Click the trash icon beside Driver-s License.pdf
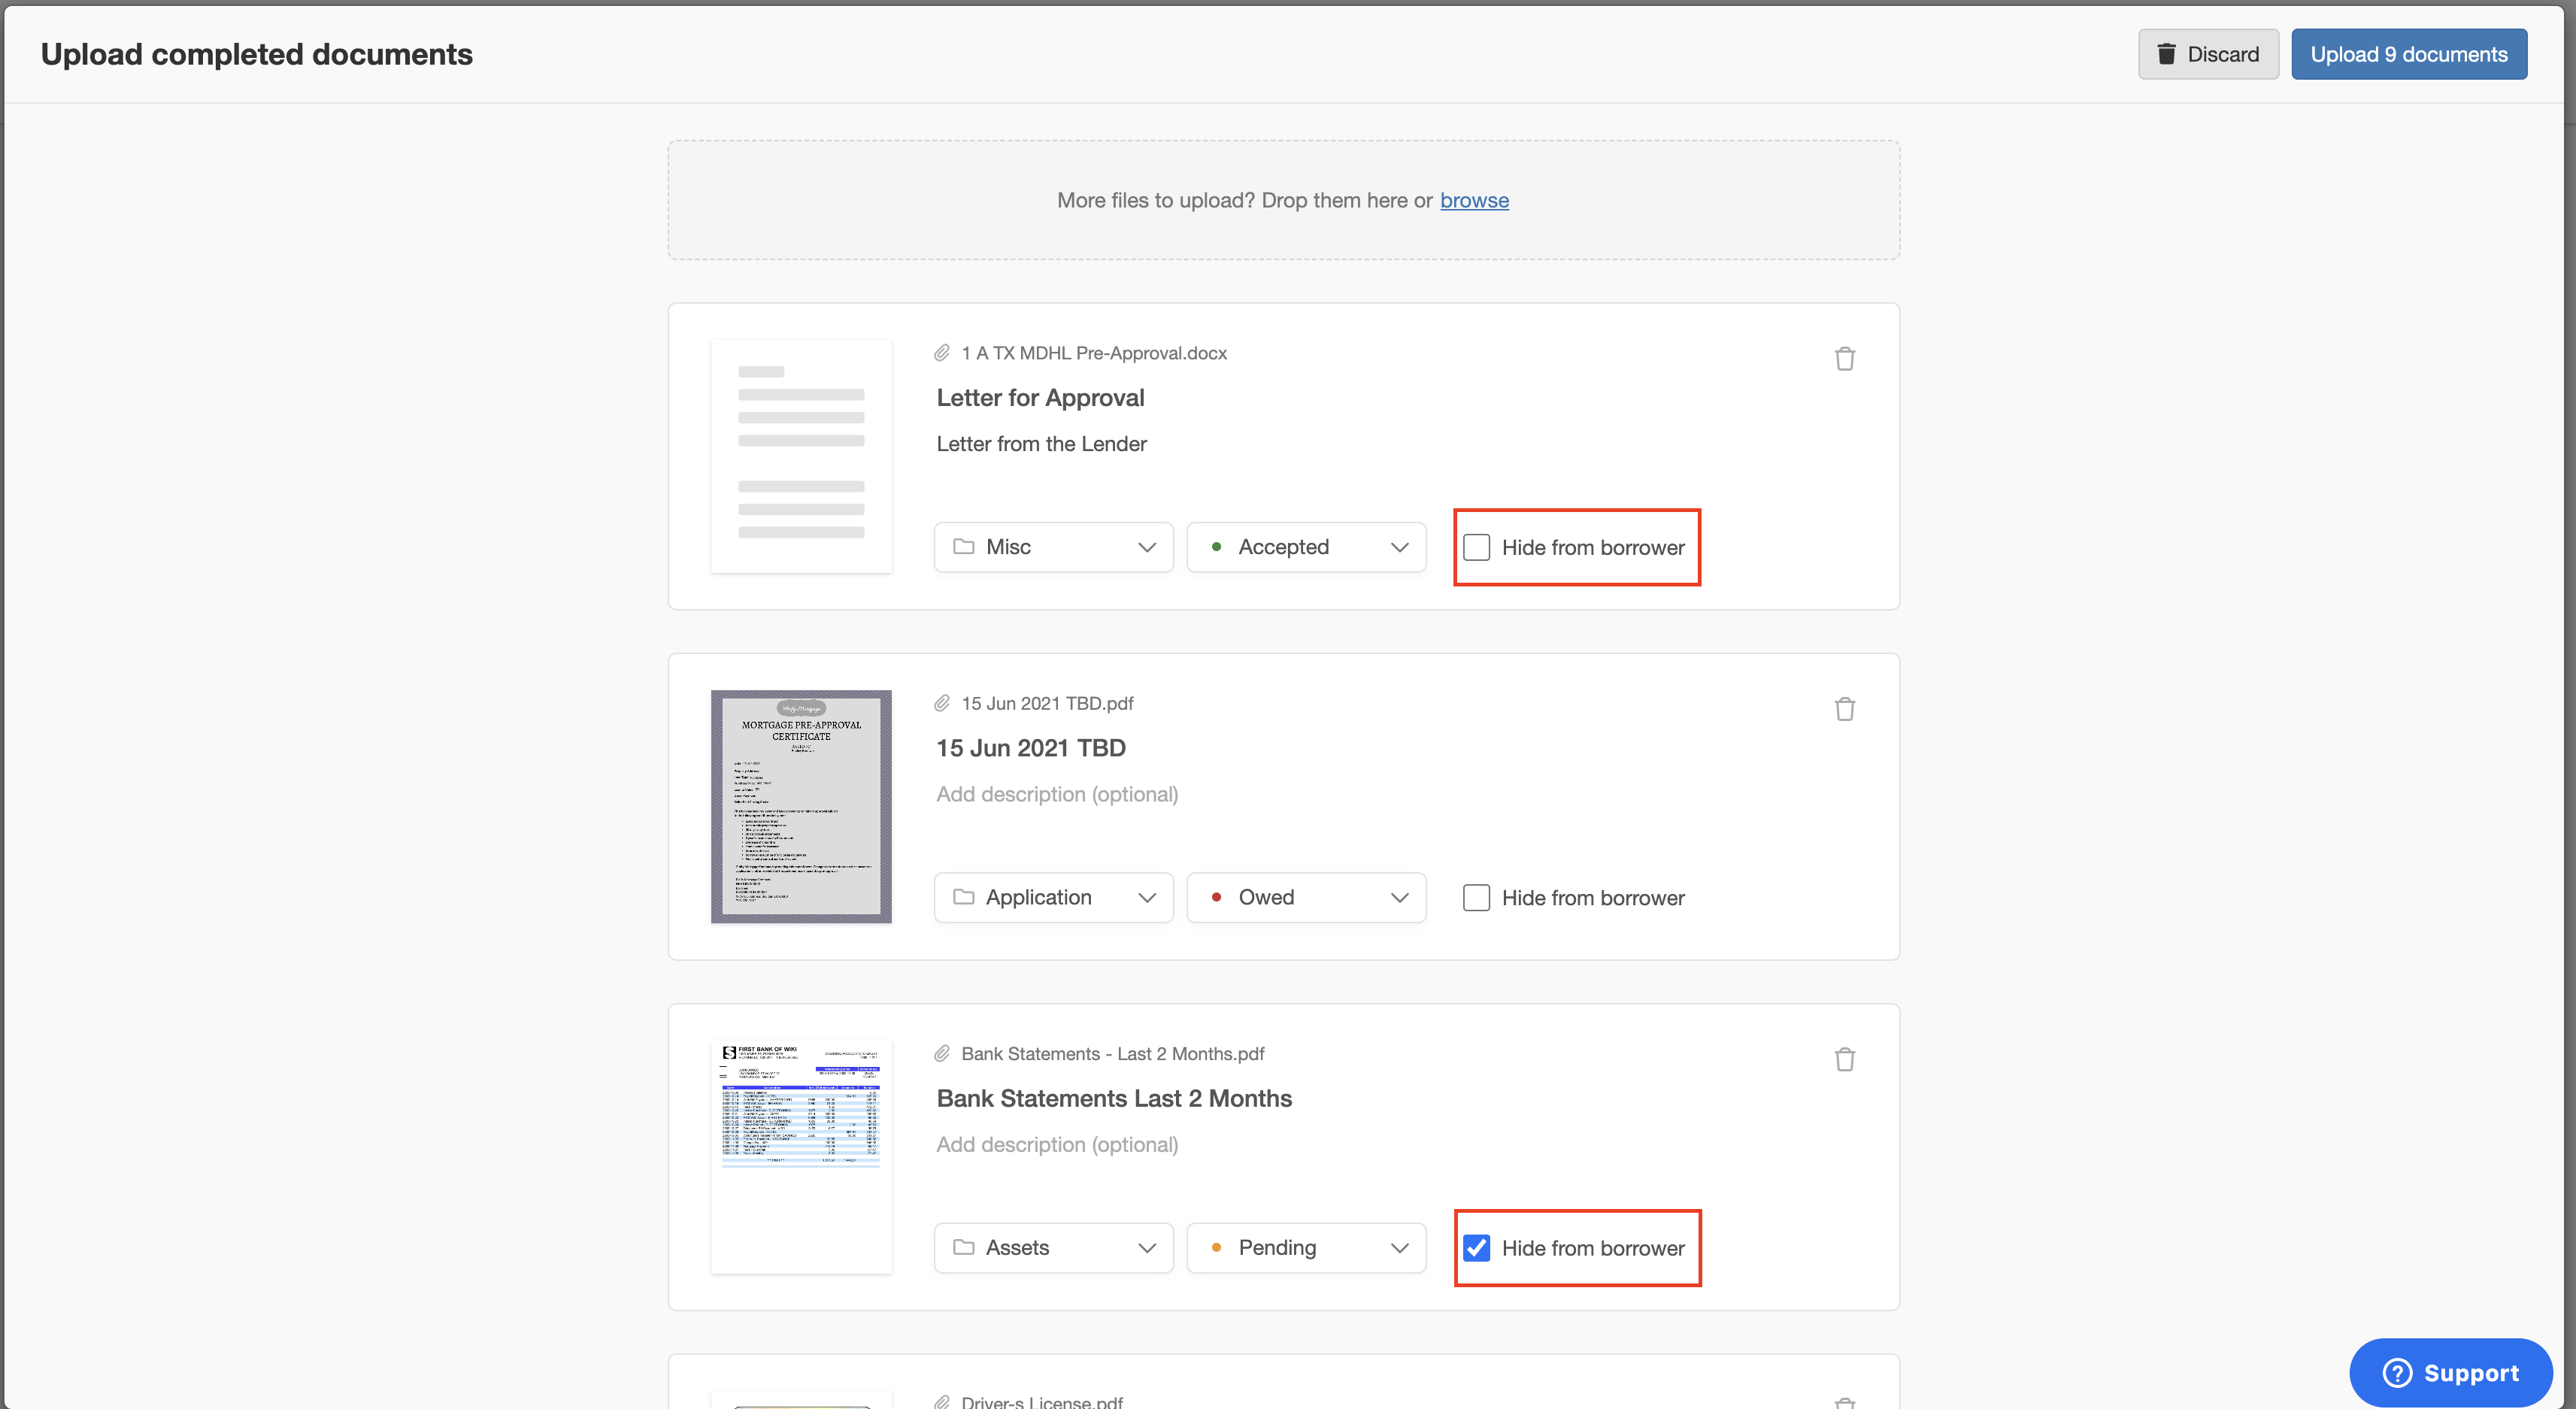This screenshot has height=1409, width=2576. click(1845, 1403)
